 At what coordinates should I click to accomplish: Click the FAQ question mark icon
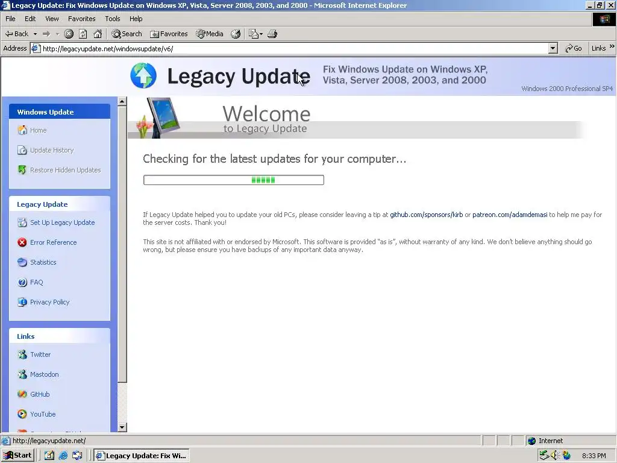(x=22, y=282)
